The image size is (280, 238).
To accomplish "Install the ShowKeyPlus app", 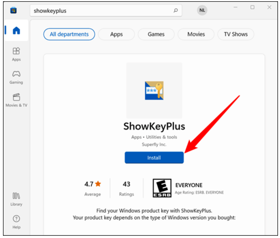I will (x=154, y=158).
